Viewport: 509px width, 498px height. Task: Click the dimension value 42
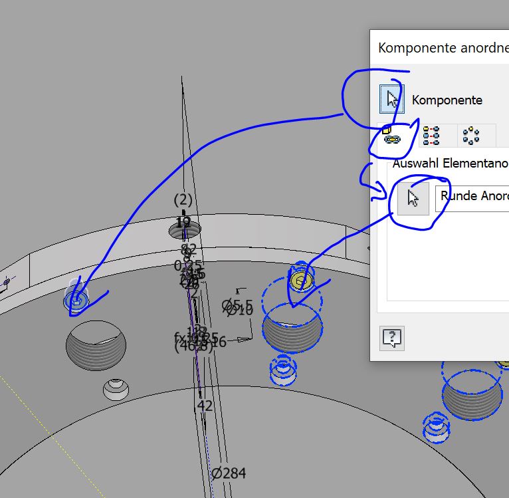[205, 406]
